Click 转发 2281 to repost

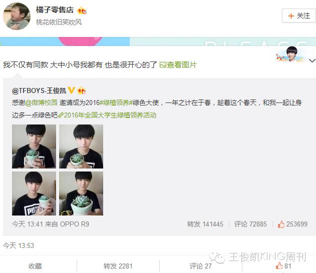point(118,266)
